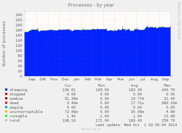Click the bright red dead legend swatch

[6, 103]
